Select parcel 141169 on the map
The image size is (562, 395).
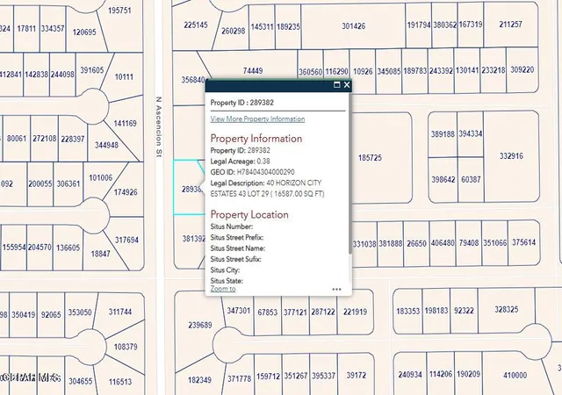click(125, 123)
